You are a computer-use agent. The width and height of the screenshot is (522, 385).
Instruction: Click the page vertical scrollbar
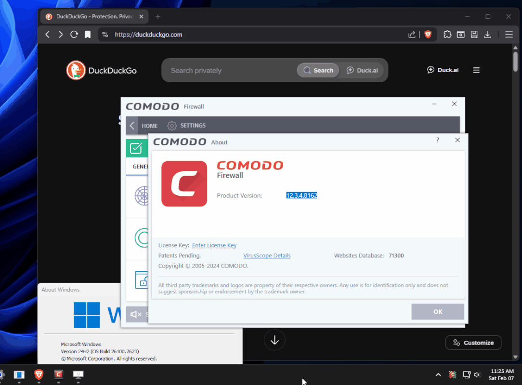[x=516, y=192]
